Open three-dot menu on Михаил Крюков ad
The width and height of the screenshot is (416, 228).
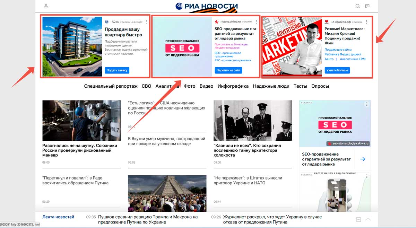click(x=366, y=22)
